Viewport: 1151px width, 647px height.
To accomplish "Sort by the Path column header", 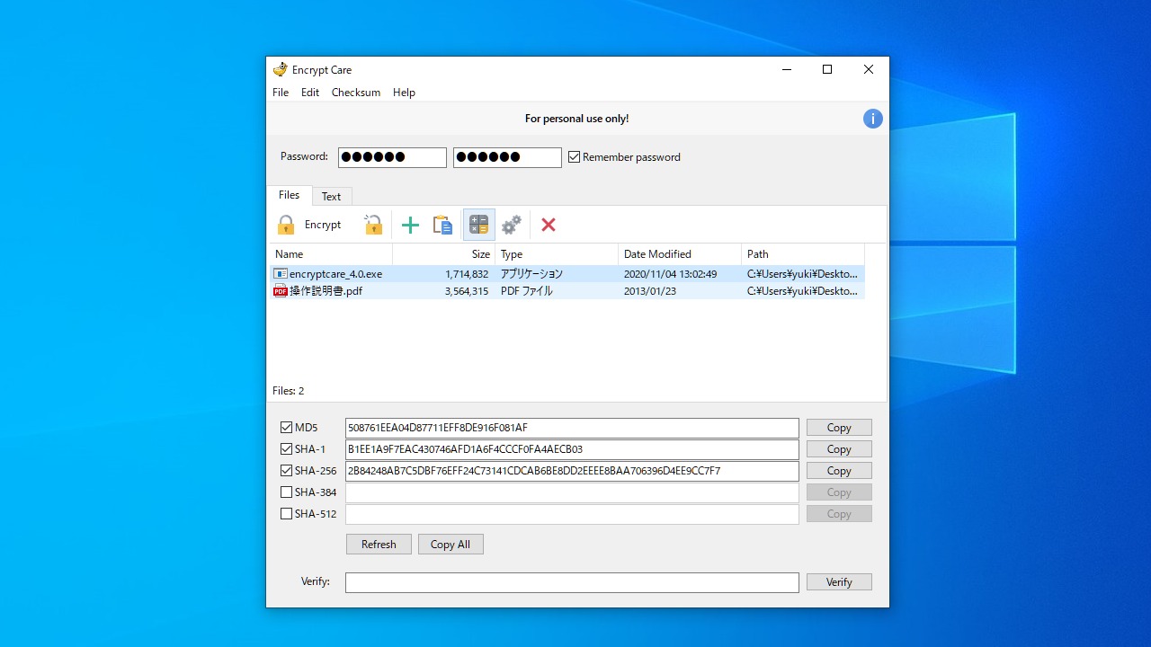I will (803, 254).
